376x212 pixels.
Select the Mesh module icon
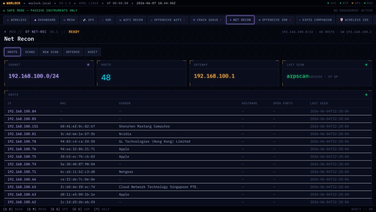[x=64, y=20]
